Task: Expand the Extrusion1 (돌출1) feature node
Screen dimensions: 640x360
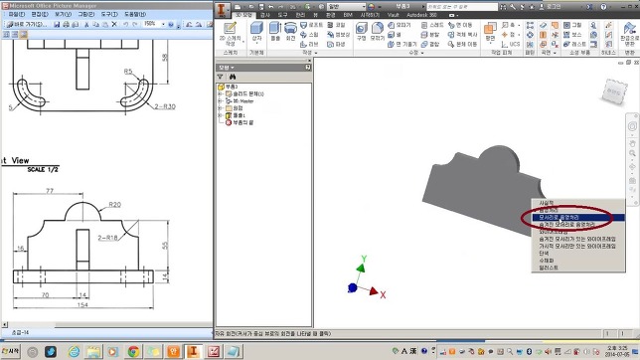Action: tap(220, 115)
